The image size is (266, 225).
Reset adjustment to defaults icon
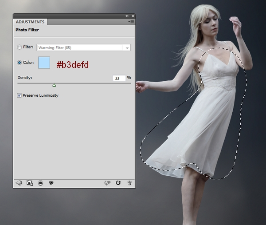118,182
